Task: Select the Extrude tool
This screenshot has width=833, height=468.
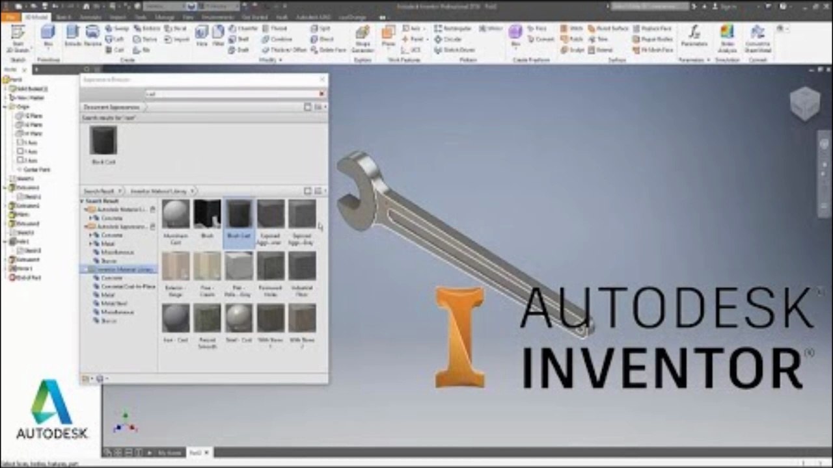Action: click(x=72, y=36)
